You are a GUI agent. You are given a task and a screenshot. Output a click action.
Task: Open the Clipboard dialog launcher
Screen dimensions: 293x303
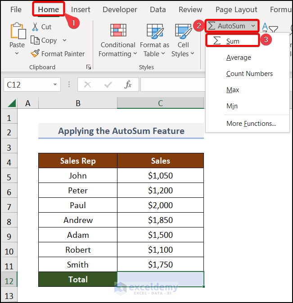coord(89,67)
